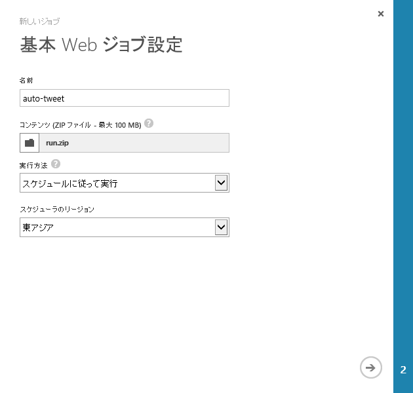Click the 実行方法 label text
413x393 pixels.
[33, 166]
